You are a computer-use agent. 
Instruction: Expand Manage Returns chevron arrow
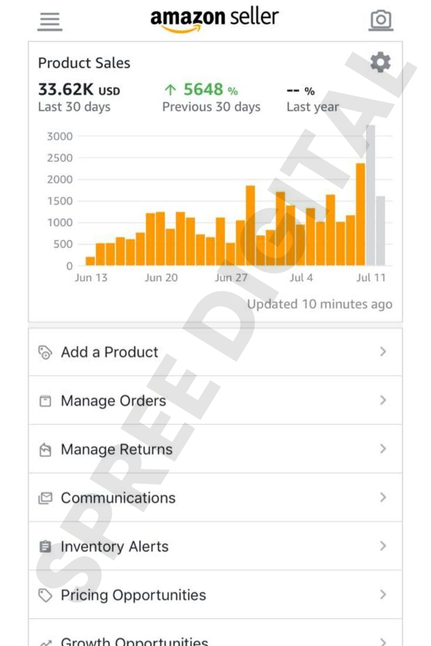(383, 449)
